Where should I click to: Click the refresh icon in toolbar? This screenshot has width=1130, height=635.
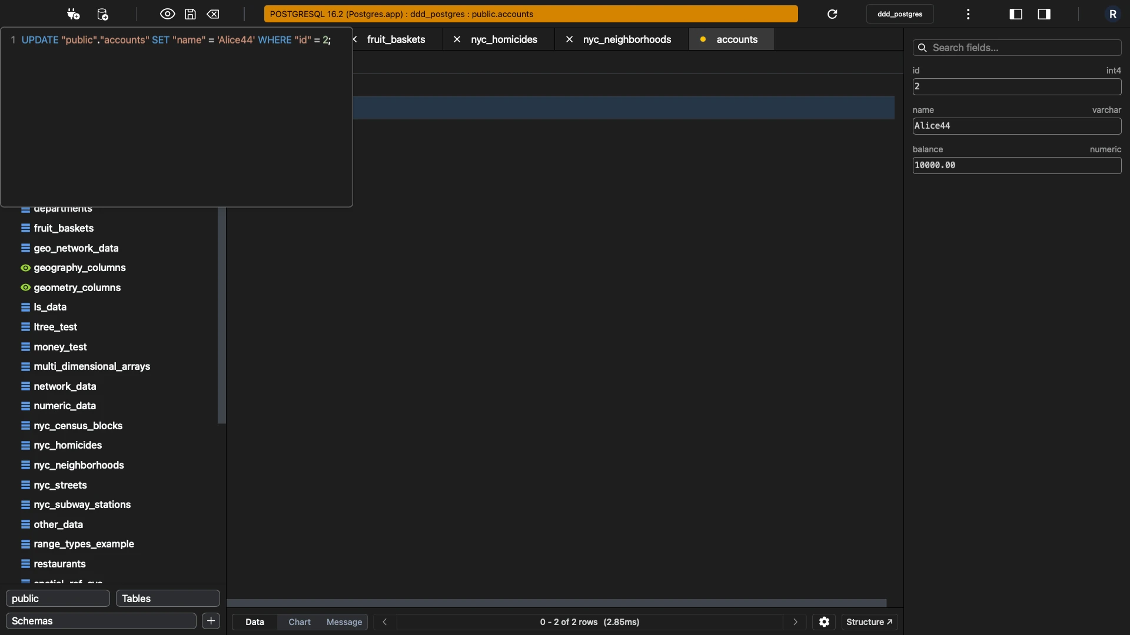(x=832, y=14)
